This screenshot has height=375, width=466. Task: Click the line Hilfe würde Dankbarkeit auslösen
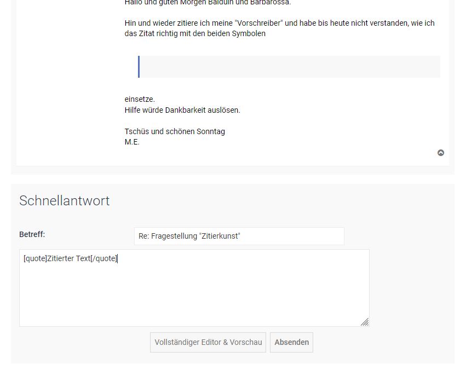pos(182,110)
